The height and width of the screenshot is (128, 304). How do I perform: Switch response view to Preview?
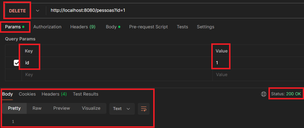click(x=62, y=108)
